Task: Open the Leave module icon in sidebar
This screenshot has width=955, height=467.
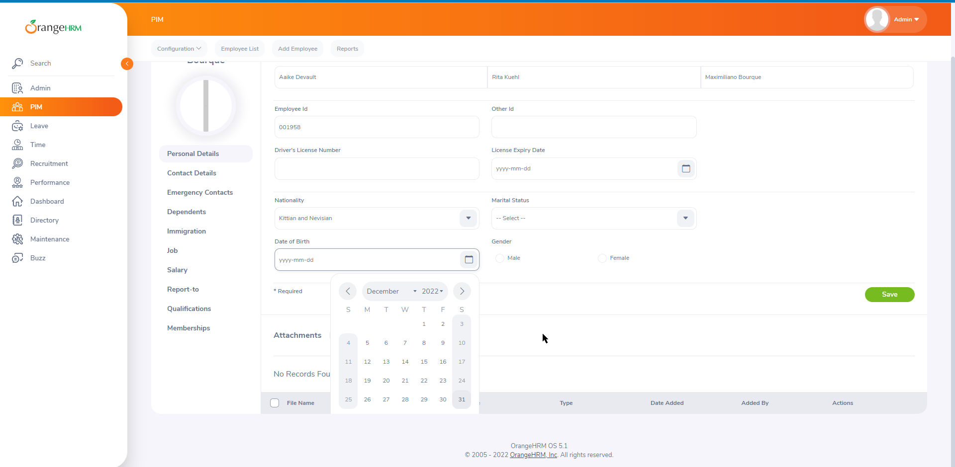Action: click(x=18, y=126)
